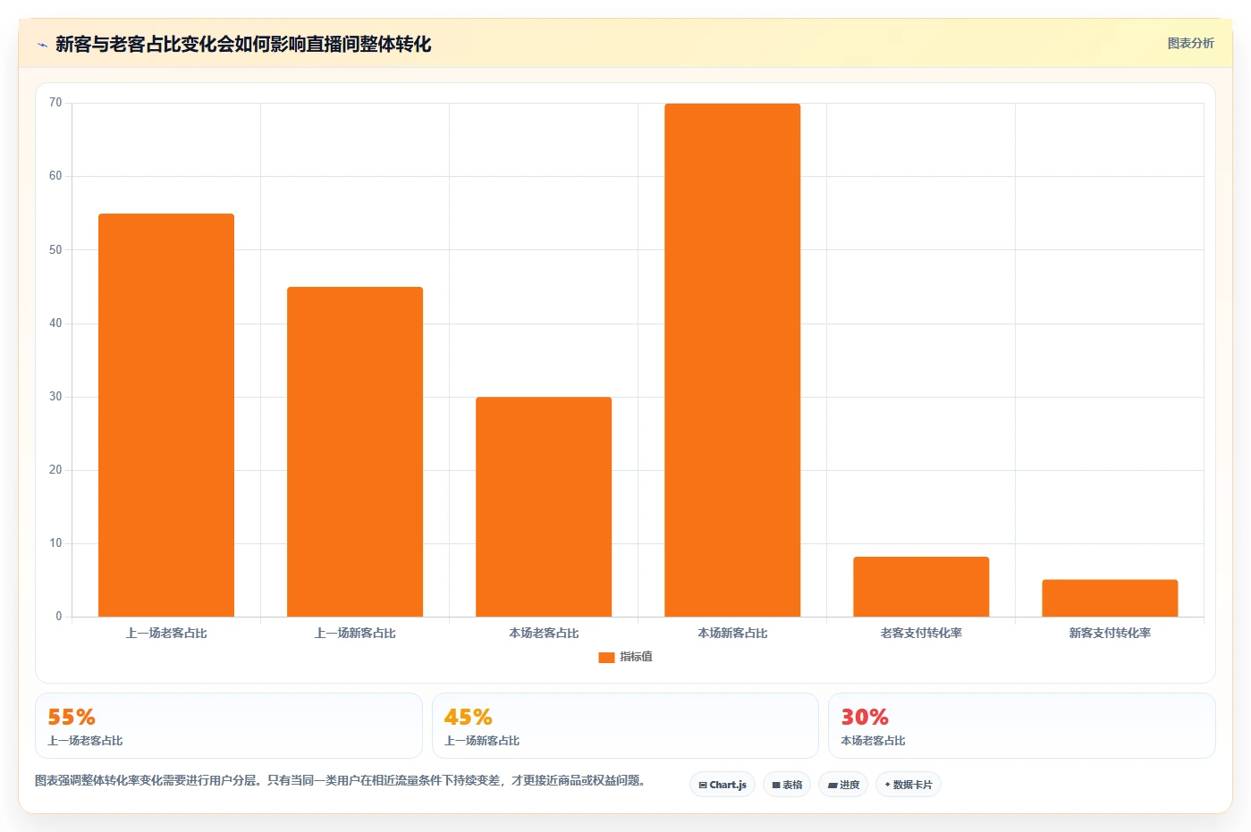Viewport: 1251px width, 832px height.
Task: Toggle the orange 指标值 legend swatch
Action: (x=606, y=657)
